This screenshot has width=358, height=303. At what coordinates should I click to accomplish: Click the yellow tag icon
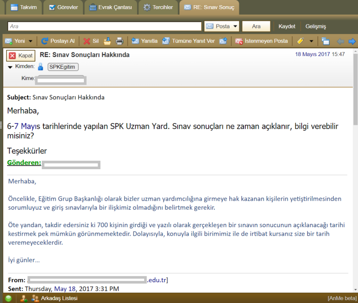[300, 41]
